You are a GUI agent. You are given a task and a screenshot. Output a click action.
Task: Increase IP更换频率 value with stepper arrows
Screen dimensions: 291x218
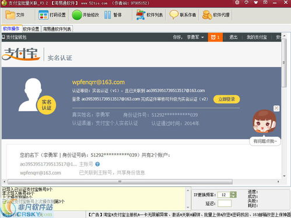(233, 193)
